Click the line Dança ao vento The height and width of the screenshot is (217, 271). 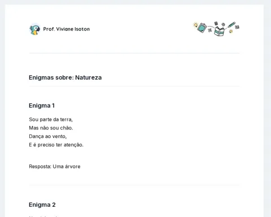[48, 136]
